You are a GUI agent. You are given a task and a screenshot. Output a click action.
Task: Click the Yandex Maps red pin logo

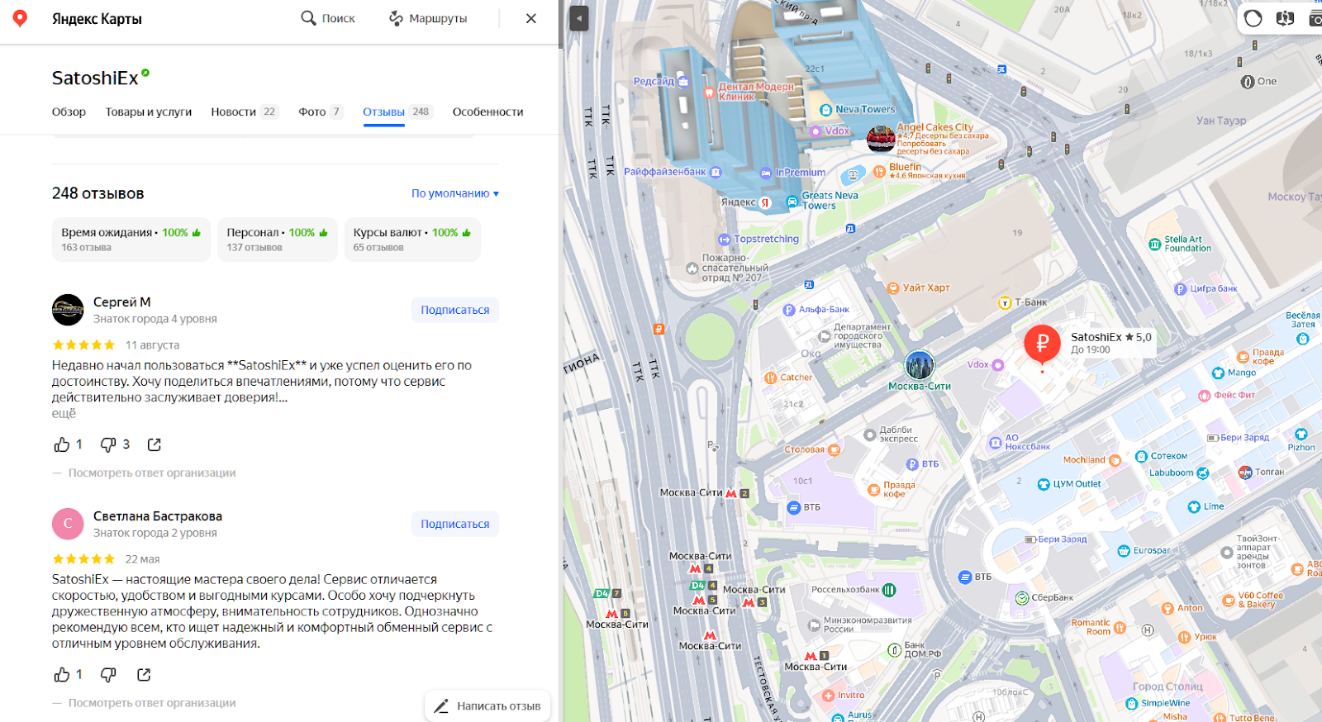(20, 18)
